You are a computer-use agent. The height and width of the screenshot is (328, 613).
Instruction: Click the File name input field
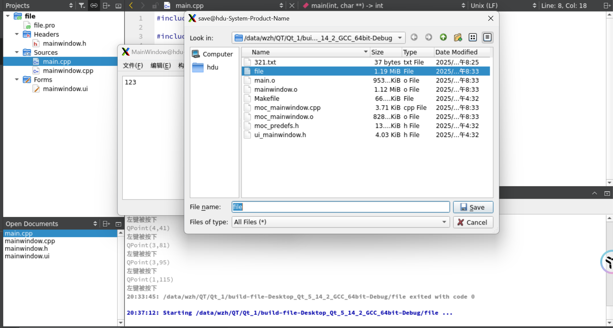pos(341,207)
